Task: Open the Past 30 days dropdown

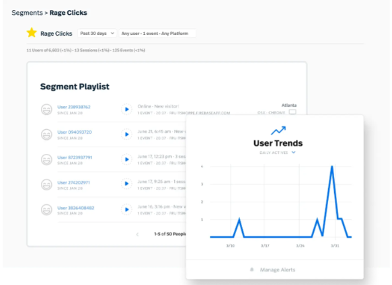Action: 97,33
